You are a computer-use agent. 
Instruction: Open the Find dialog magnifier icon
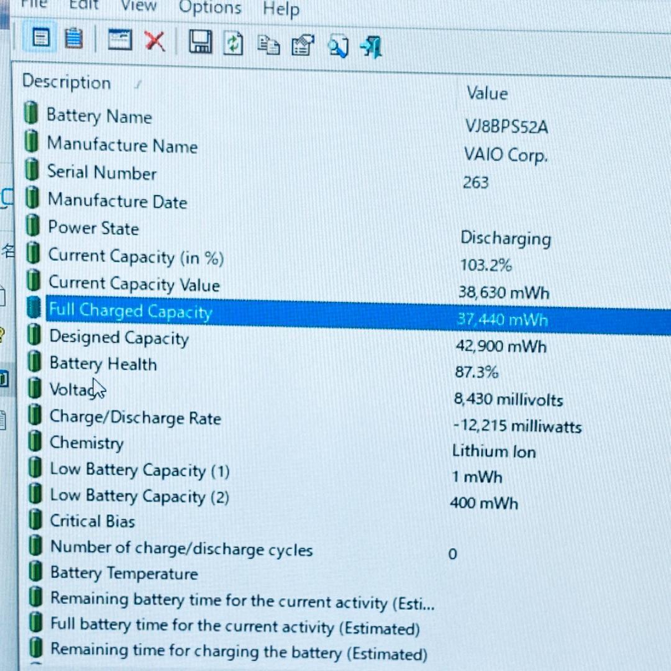coord(337,45)
